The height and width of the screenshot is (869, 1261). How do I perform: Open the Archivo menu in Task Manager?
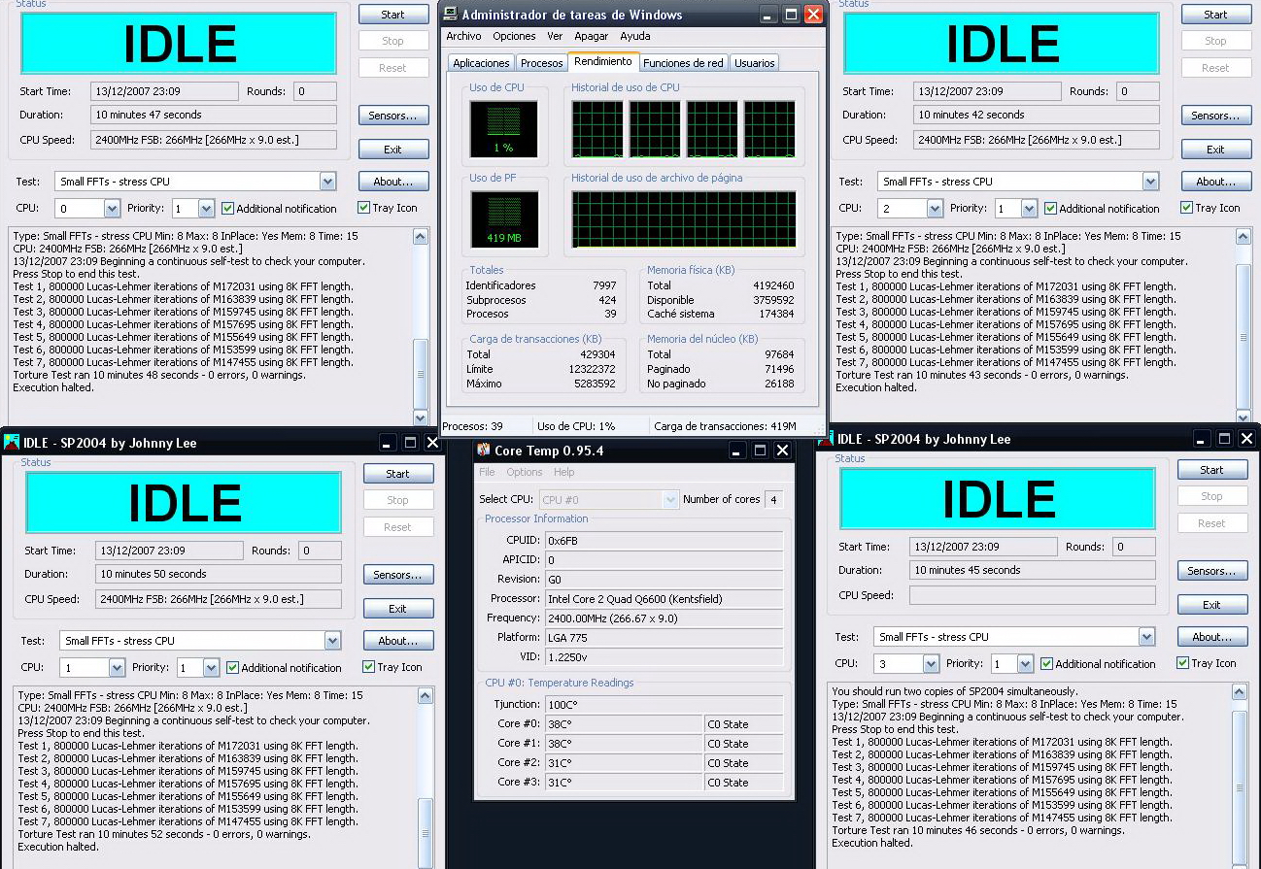click(x=463, y=36)
